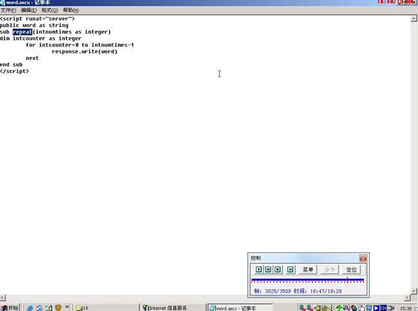Click the '</script>' closing tag
418x311 pixels.
coord(14,71)
